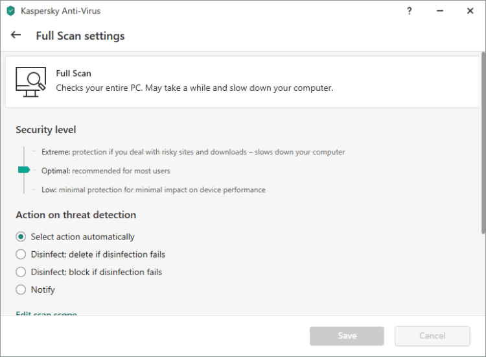Image resolution: width=486 pixels, height=357 pixels.
Task: Click the green security level slider handle
Action: (x=24, y=170)
